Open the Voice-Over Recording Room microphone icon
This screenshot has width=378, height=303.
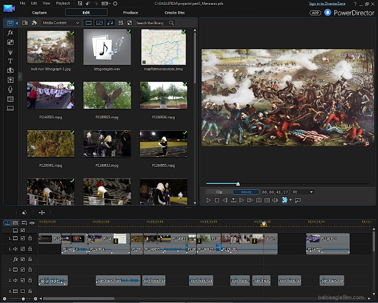[x=10, y=89]
